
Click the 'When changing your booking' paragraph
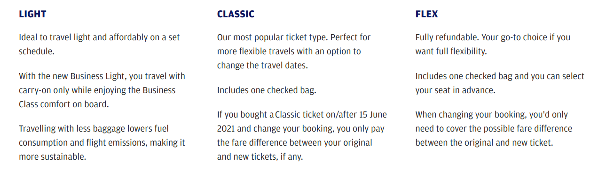[x=494, y=129]
